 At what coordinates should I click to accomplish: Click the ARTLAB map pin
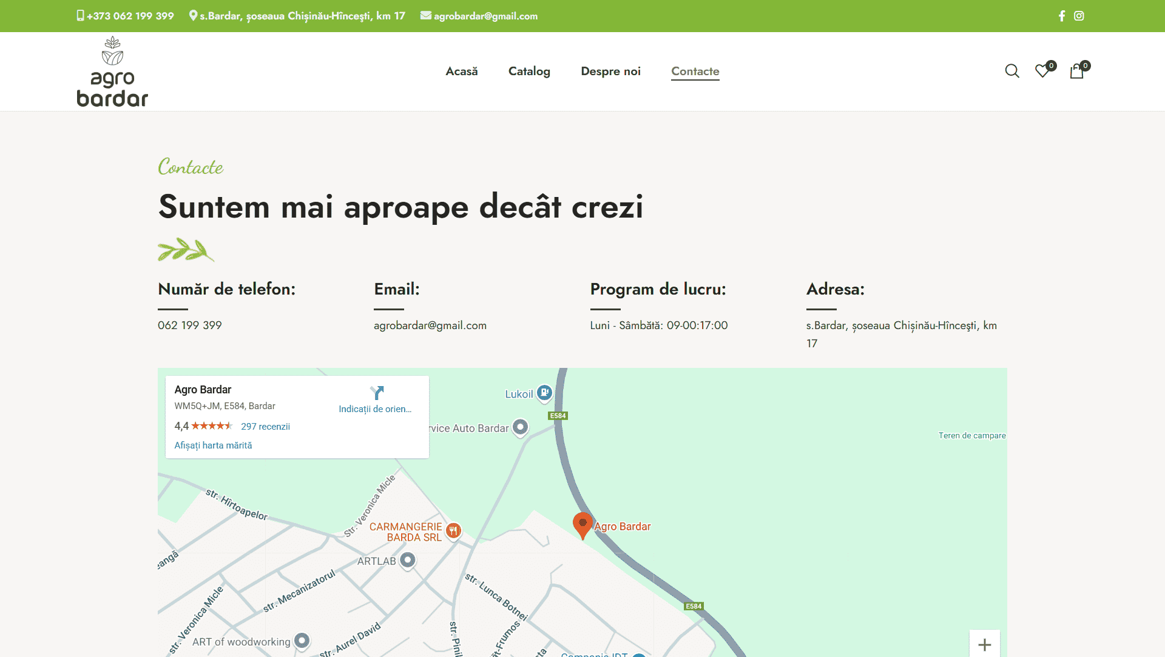coord(408,560)
